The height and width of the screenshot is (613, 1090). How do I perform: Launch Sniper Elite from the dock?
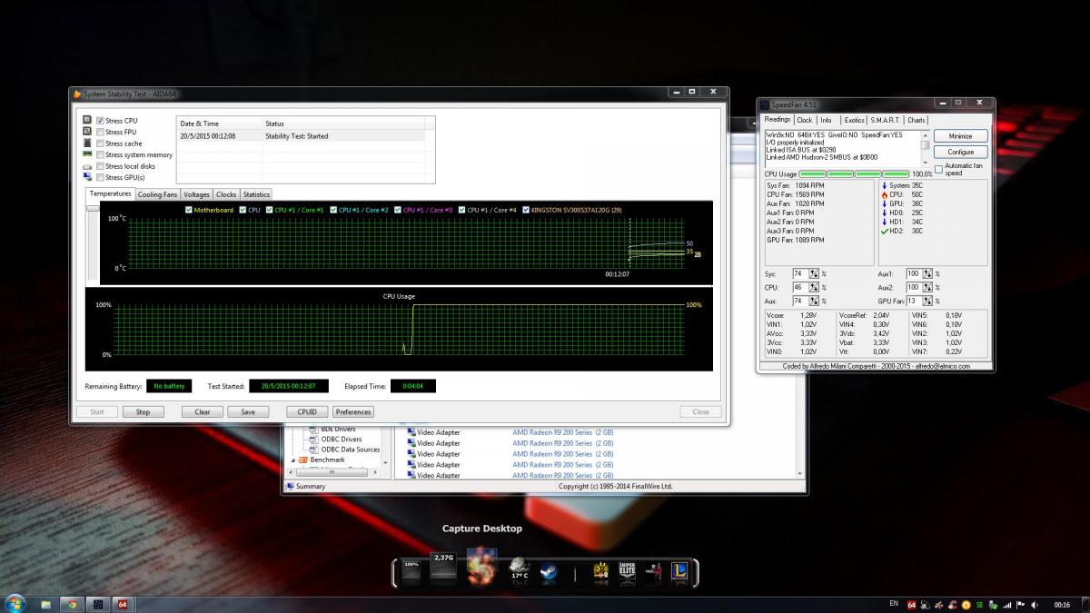tap(627, 571)
